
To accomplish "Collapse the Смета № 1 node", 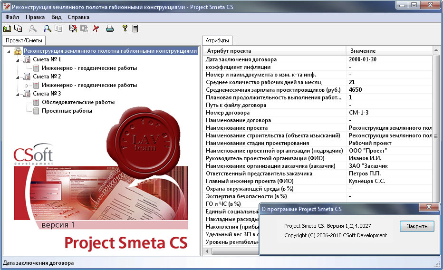I will (18, 60).
